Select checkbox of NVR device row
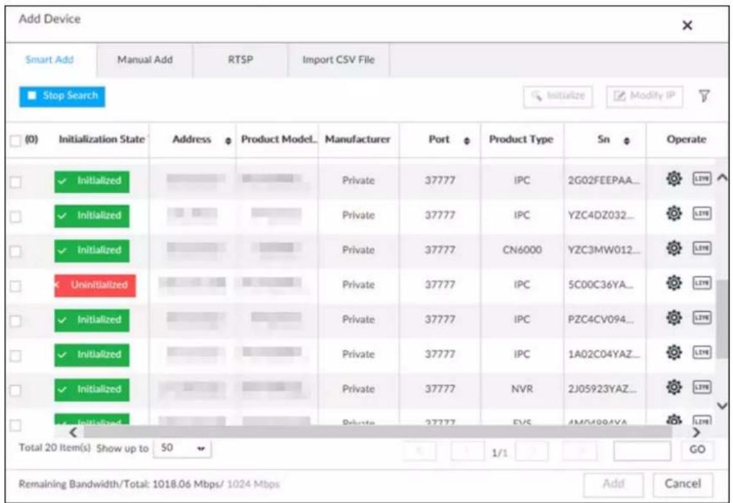This screenshot has width=733, height=503. [15, 390]
